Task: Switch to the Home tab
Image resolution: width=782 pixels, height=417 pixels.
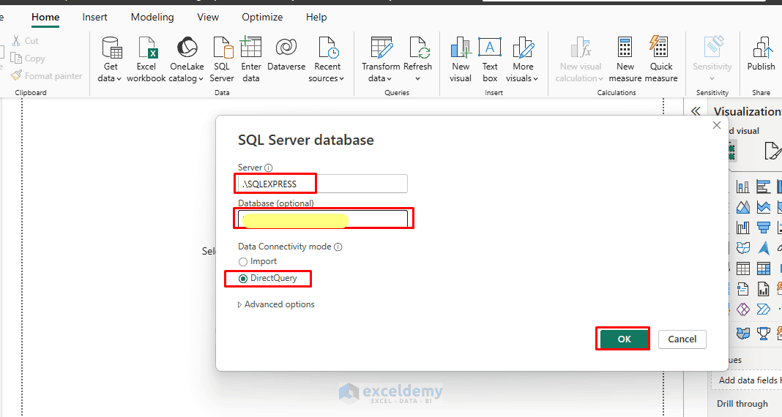Action: (x=45, y=17)
